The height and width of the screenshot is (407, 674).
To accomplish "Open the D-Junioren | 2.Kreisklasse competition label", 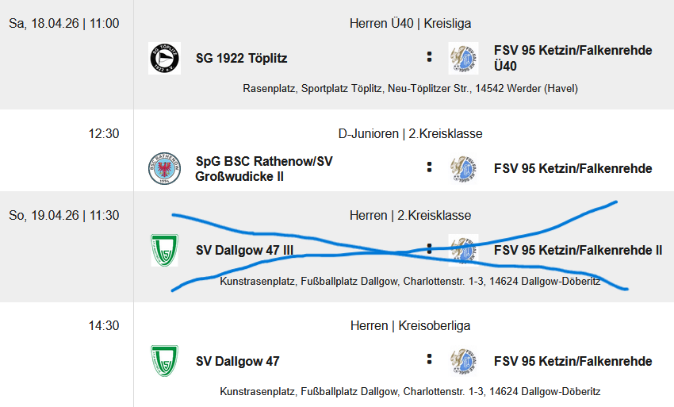I will pos(410,133).
